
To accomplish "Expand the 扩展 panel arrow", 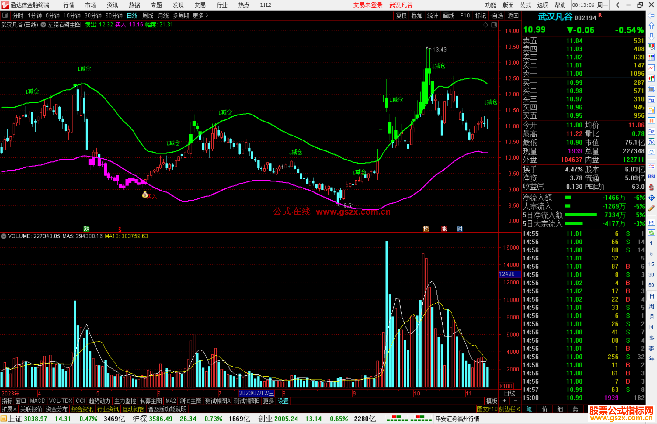I will click(x=9, y=409).
